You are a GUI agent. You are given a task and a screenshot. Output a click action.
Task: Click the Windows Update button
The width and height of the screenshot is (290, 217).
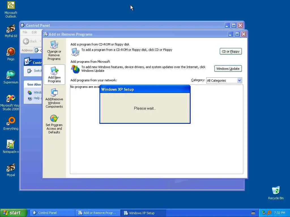pos(228,69)
